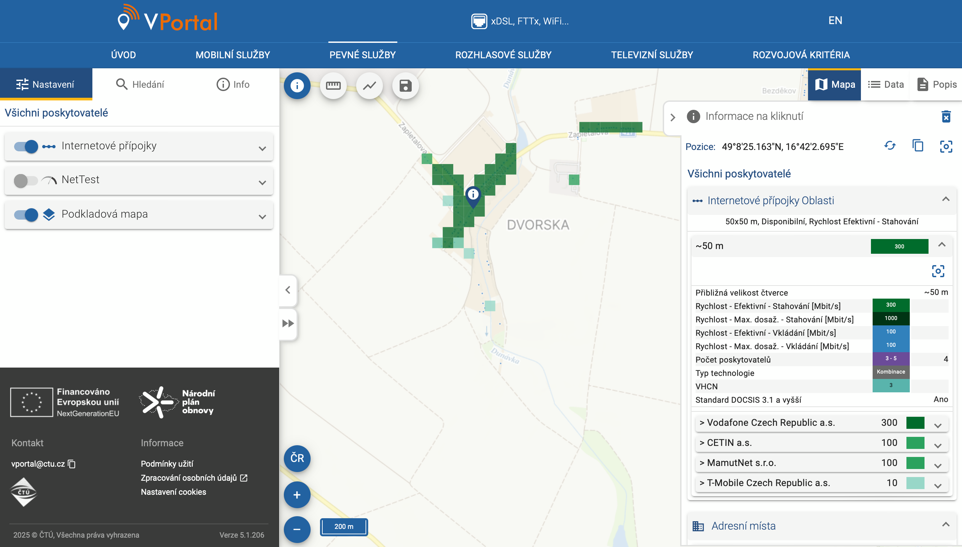The height and width of the screenshot is (547, 962).
Task: Switch to the Data tab
Action: [886, 85]
